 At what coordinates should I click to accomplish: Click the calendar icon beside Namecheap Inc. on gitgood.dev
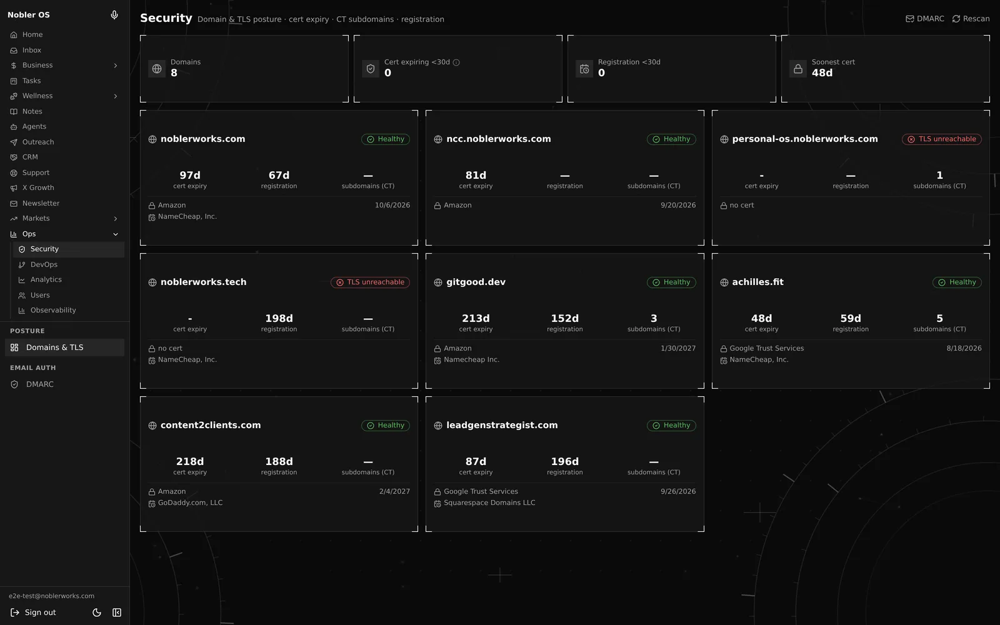[x=437, y=361]
